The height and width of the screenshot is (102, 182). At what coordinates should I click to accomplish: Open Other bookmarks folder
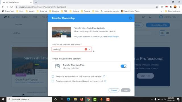(173, 11)
